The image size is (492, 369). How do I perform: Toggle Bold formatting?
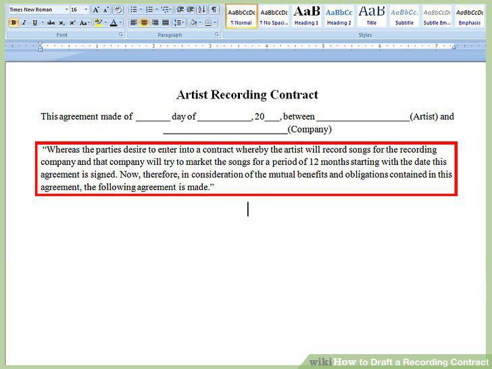pyautogui.click(x=14, y=22)
